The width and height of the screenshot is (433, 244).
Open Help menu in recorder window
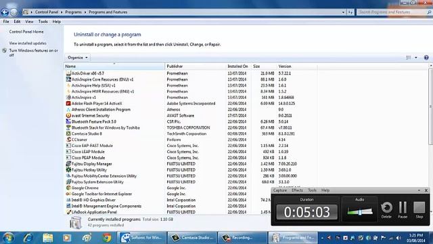pos(325,190)
